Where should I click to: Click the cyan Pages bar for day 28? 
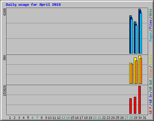[132, 36]
